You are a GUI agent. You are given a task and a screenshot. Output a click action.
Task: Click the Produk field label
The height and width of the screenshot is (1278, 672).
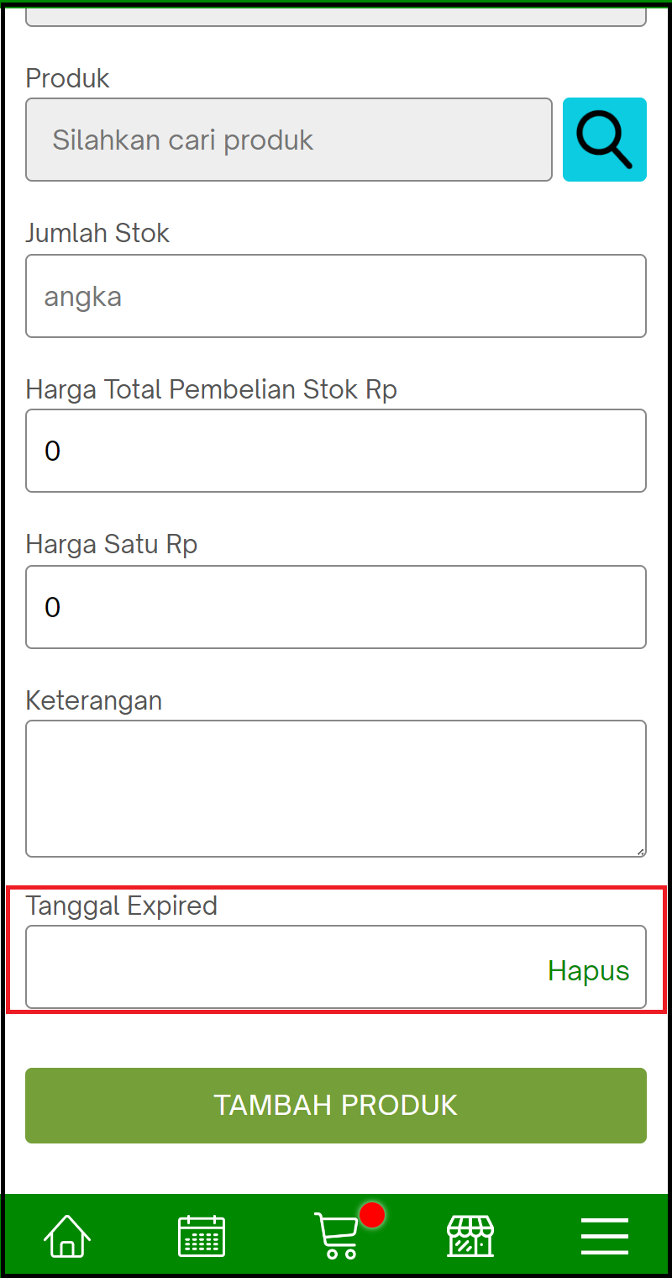[67, 77]
